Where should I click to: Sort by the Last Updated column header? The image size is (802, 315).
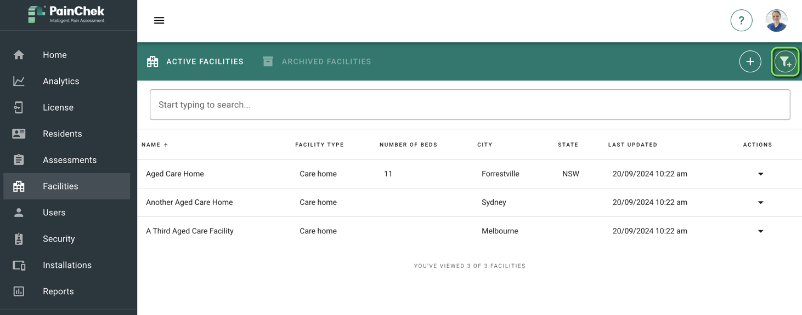click(632, 145)
